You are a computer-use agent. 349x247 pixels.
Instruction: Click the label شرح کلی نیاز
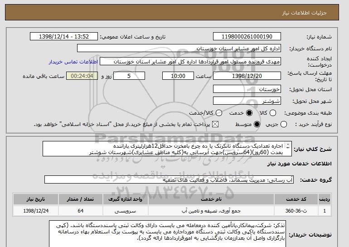(x=313, y=149)
